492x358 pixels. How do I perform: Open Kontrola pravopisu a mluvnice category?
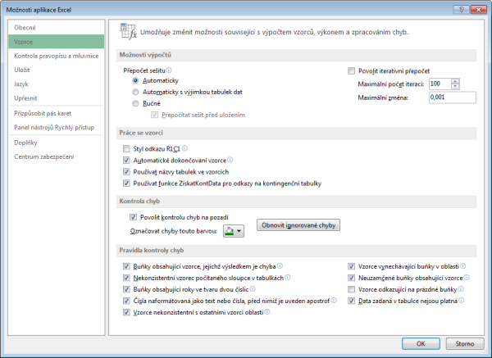point(56,56)
